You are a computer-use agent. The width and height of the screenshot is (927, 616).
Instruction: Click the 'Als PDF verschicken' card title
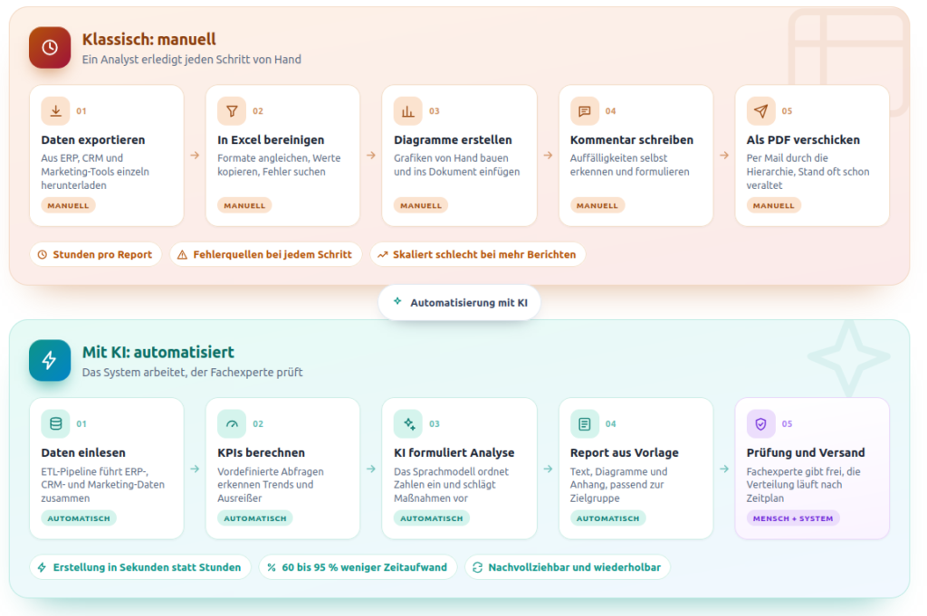click(x=803, y=140)
